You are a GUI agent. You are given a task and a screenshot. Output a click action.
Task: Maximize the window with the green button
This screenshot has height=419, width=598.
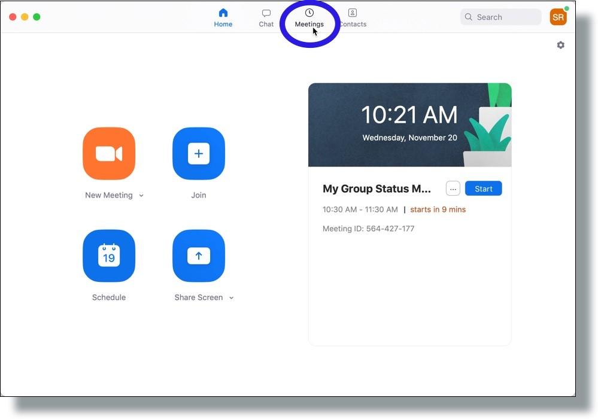(37, 17)
